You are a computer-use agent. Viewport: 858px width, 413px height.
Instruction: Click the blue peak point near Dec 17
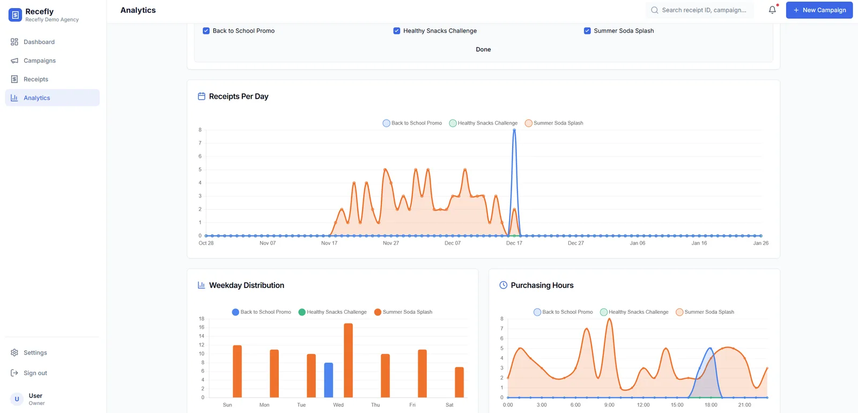(x=514, y=130)
